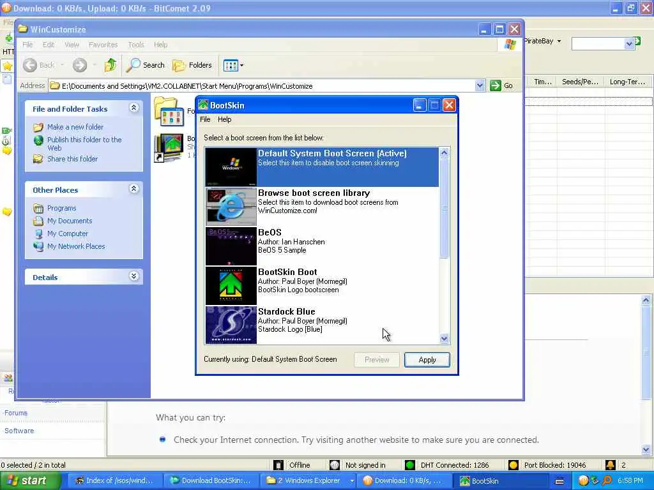Click the Search magnifier in Explorer toolbar

[133, 65]
